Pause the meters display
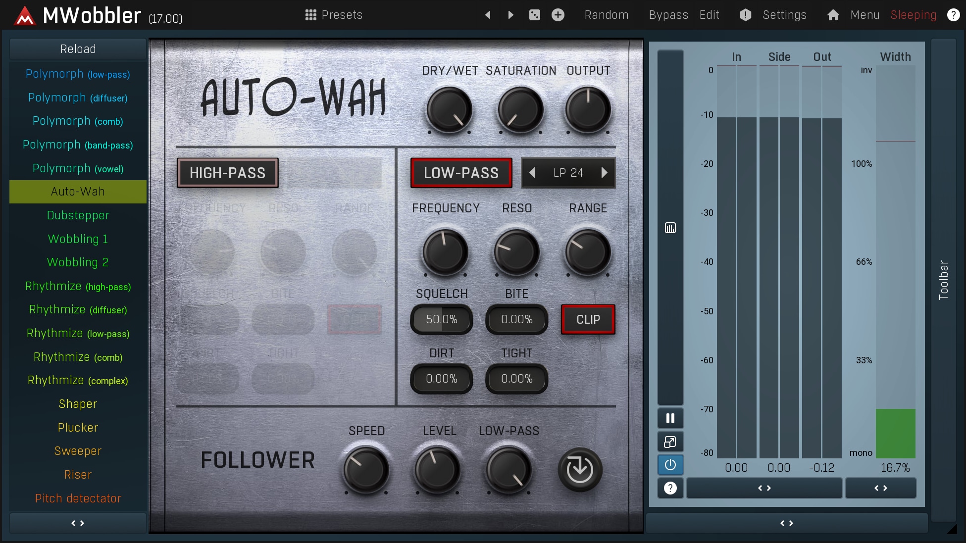966x543 pixels. tap(670, 418)
